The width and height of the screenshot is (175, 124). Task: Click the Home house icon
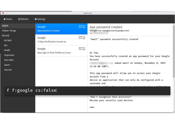(5, 19)
